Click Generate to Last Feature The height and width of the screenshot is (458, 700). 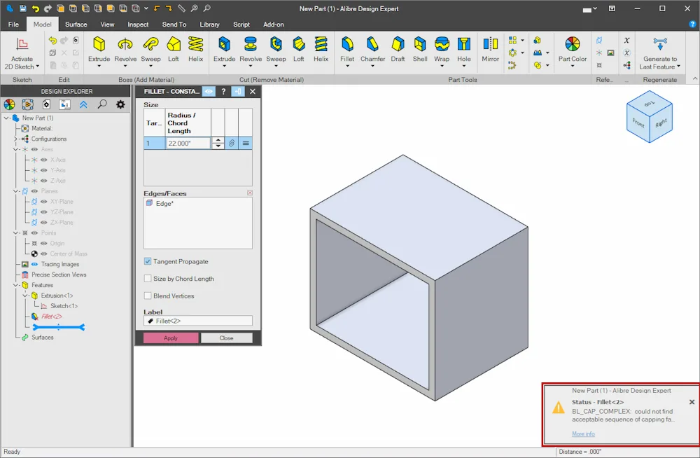660,54
